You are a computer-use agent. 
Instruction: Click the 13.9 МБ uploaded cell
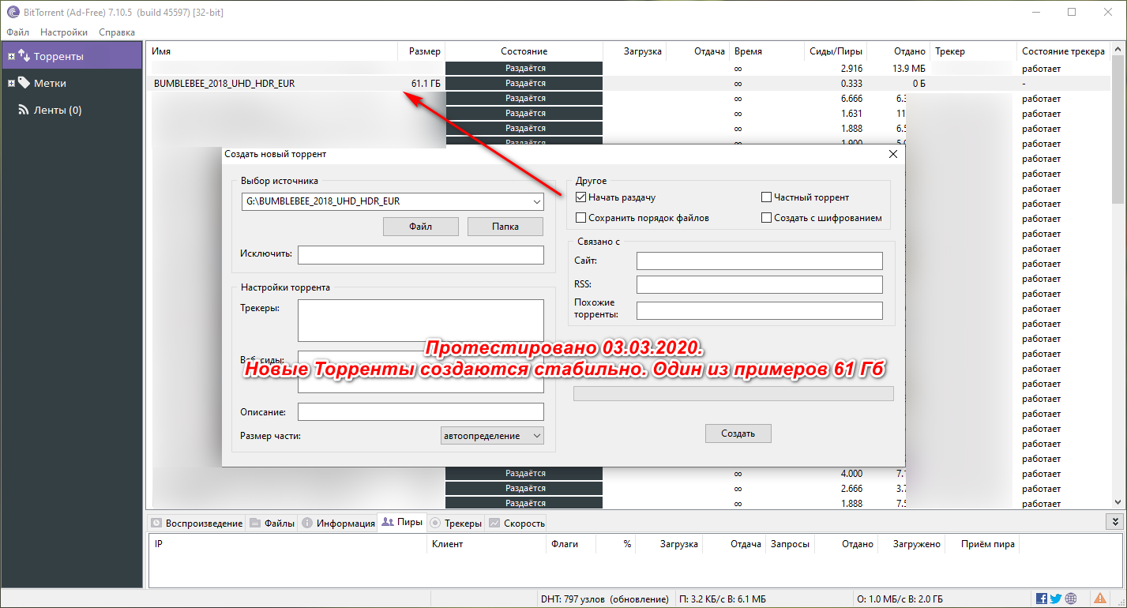click(908, 69)
